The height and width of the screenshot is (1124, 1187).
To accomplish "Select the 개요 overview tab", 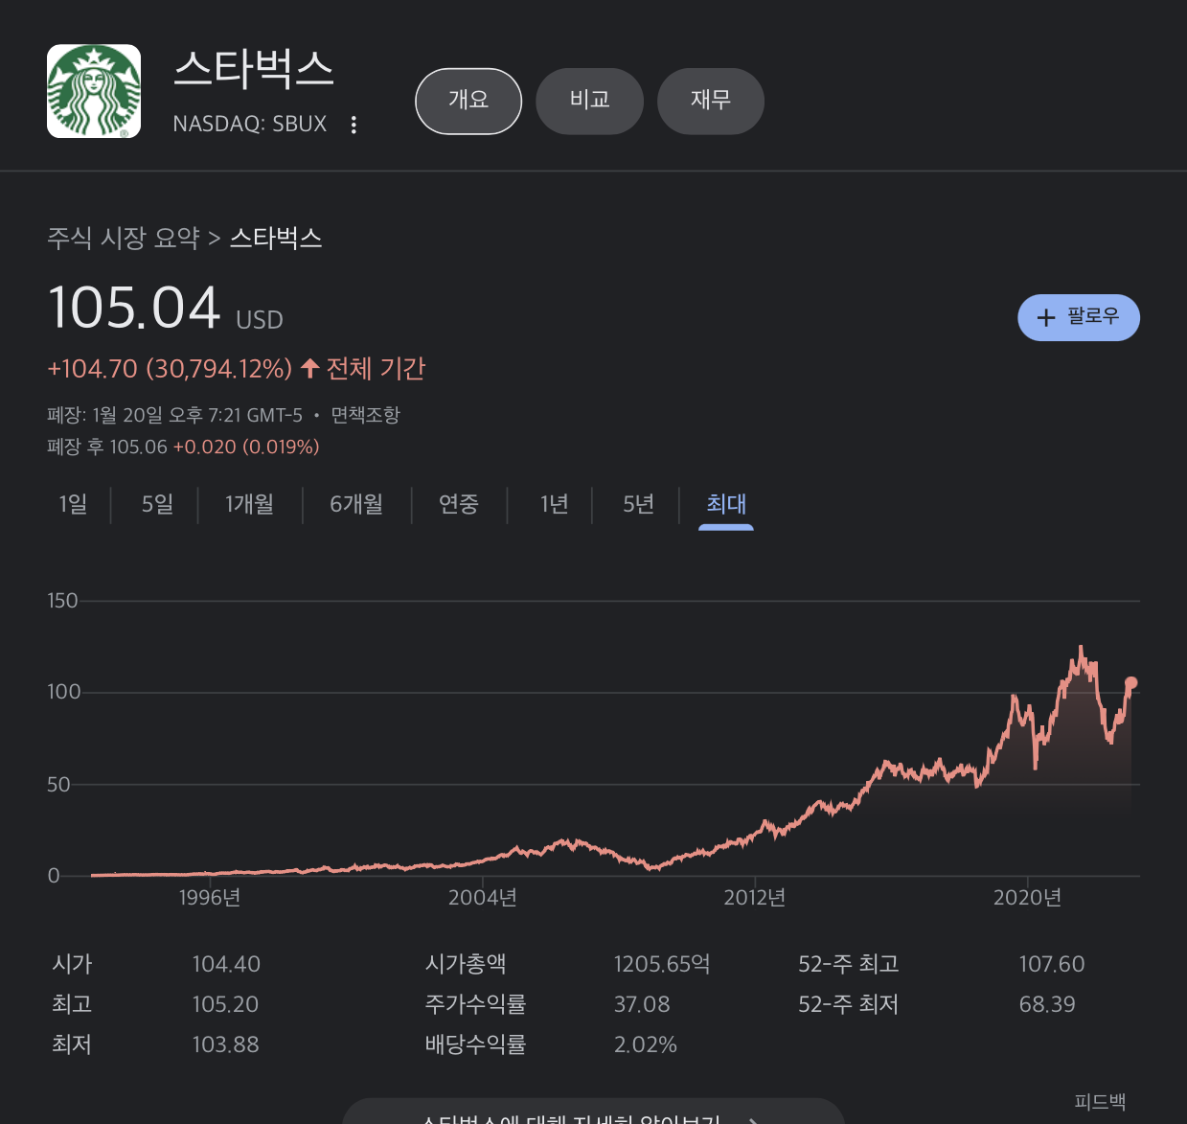I will (x=468, y=101).
